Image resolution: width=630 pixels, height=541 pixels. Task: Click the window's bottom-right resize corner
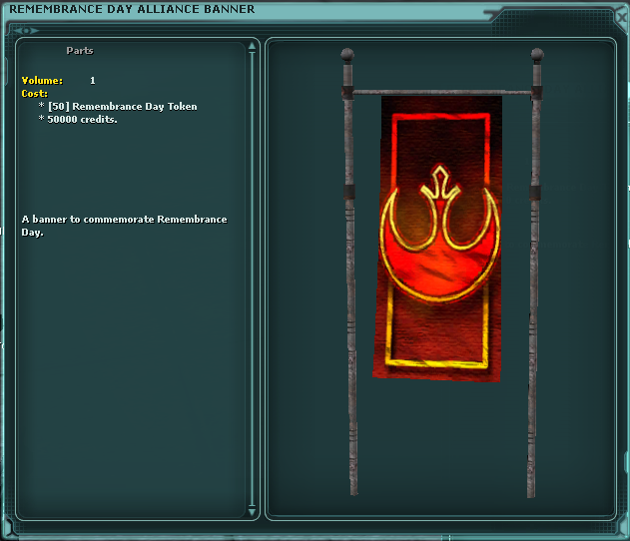[x=621, y=532]
